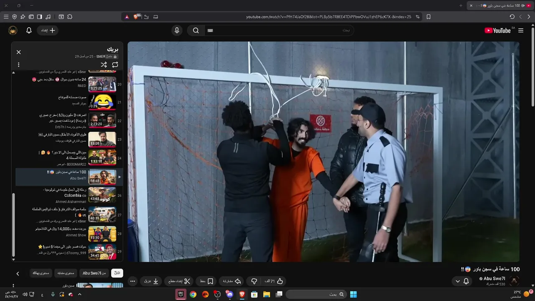Click the Create (إنشاء) button
This screenshot has height=301, width=535.
[48, 31]
